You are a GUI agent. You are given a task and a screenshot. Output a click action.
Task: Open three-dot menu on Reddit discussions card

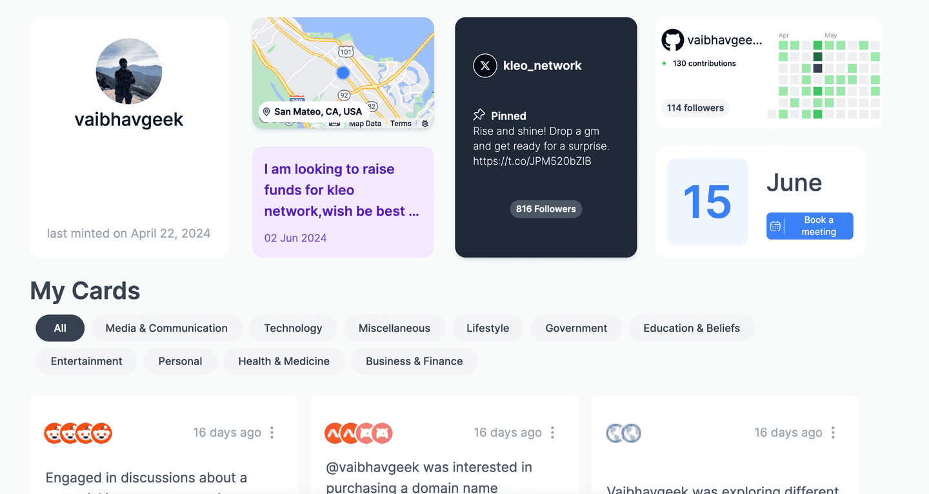272,433
